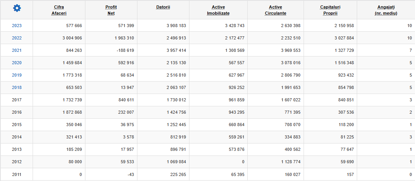415x181 pixels.
Task: Click the 1 128 774 current assets value
Action: click(291, 162)
